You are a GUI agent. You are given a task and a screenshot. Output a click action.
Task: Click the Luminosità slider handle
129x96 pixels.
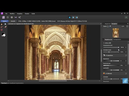click(111, 70)
